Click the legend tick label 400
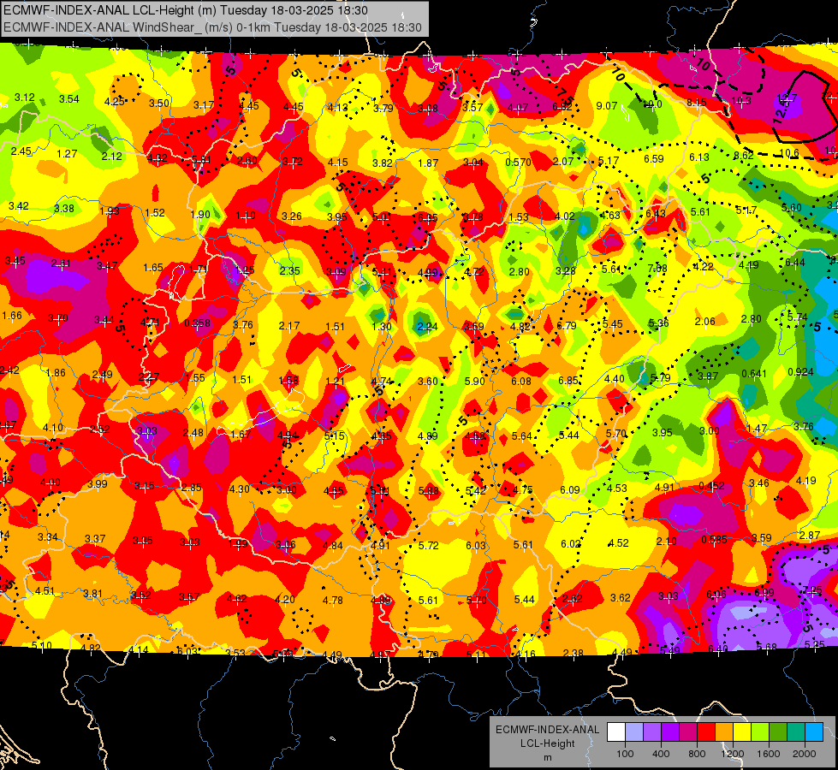 (x=661, y=754)
